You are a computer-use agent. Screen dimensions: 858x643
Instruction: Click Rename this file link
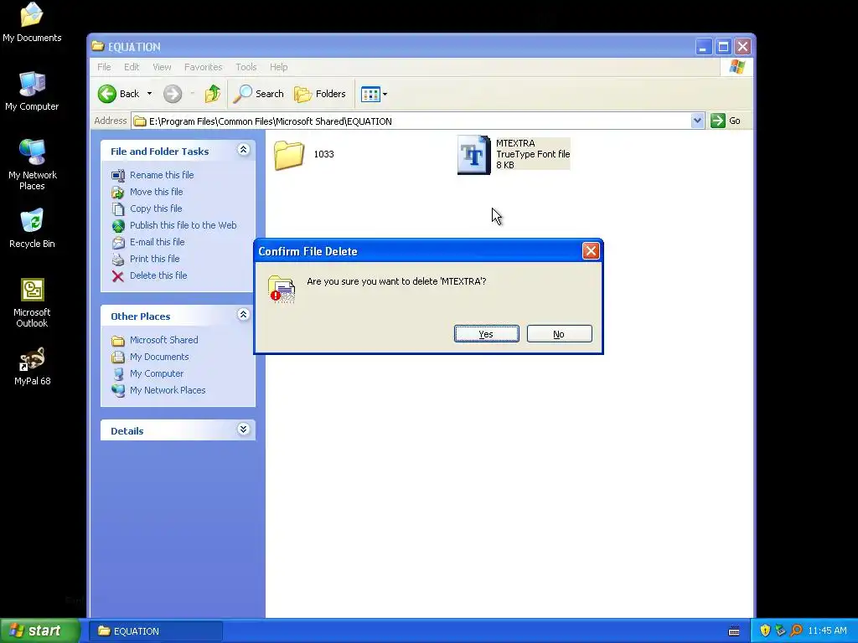(162, 175)
